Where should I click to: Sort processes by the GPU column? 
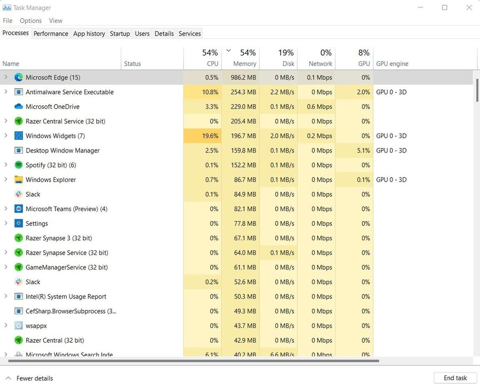tap(354, 58)
